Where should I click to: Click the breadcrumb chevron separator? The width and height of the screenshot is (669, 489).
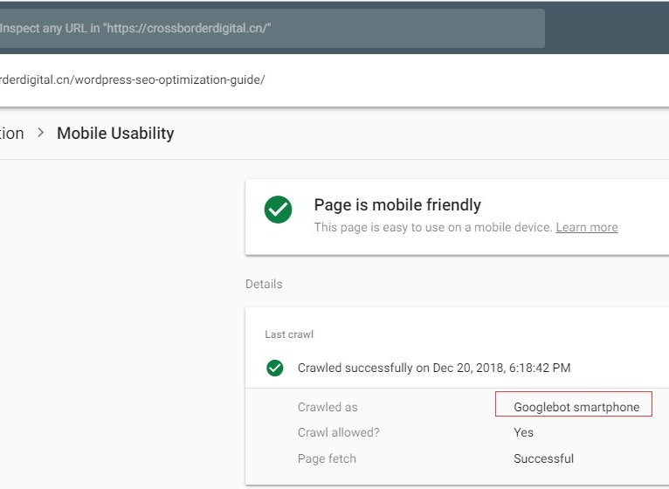pyautogui.click(x=41, y=134)
